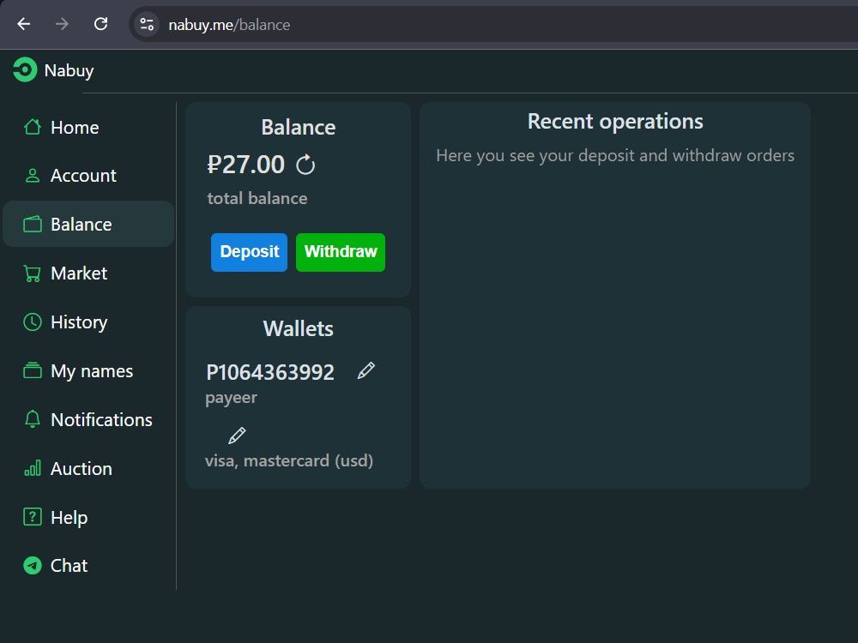Reload the browser page
This screenshot has height=643, width=858.
point(100,24)
